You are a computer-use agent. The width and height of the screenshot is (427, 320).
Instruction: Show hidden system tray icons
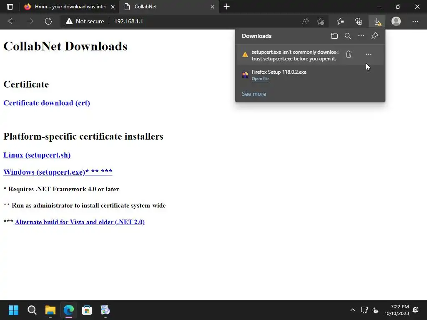[x=352, y=310]
